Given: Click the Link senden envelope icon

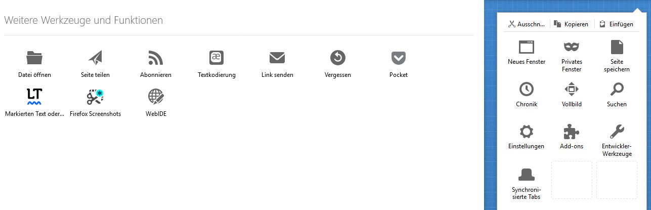Looking at the screenshot, I should (277, 58).
